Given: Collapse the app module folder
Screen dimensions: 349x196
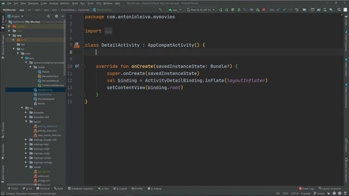Looking at the screenshot, I should pyautogui.click(x=10, y=35).
